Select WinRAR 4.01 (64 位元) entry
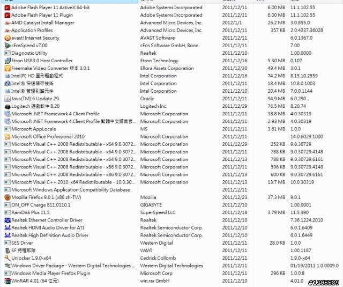 [35, 281]
